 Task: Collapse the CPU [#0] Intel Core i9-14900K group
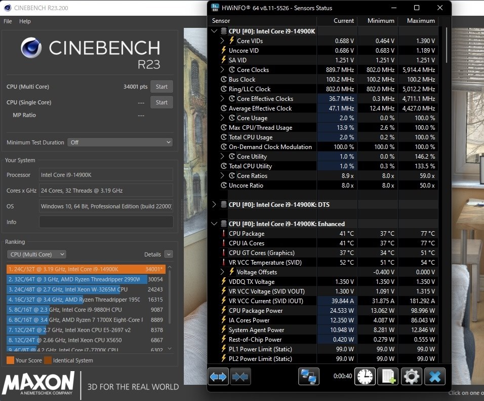pyautogui.click(x=214, y=31)
